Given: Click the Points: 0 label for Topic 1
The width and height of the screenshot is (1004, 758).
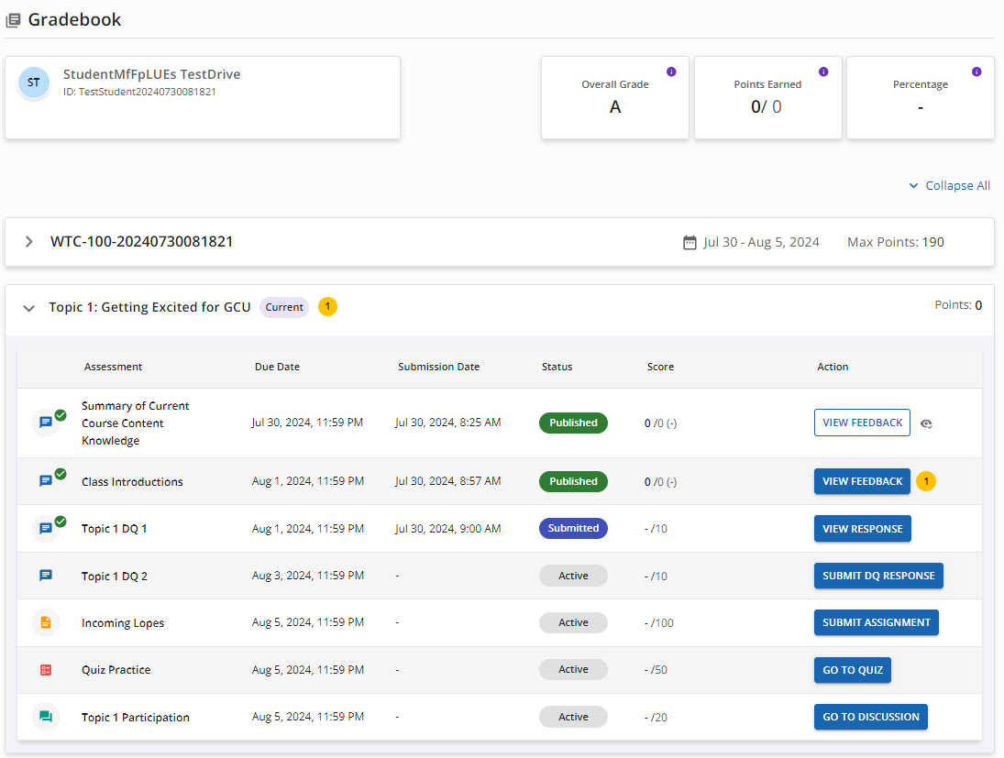Looking at the screenshot, I should pos(958,304).
